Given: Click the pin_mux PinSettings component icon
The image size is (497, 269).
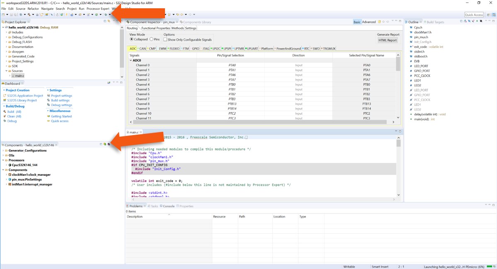Looking at the screenshot, I should pos(10,179).
